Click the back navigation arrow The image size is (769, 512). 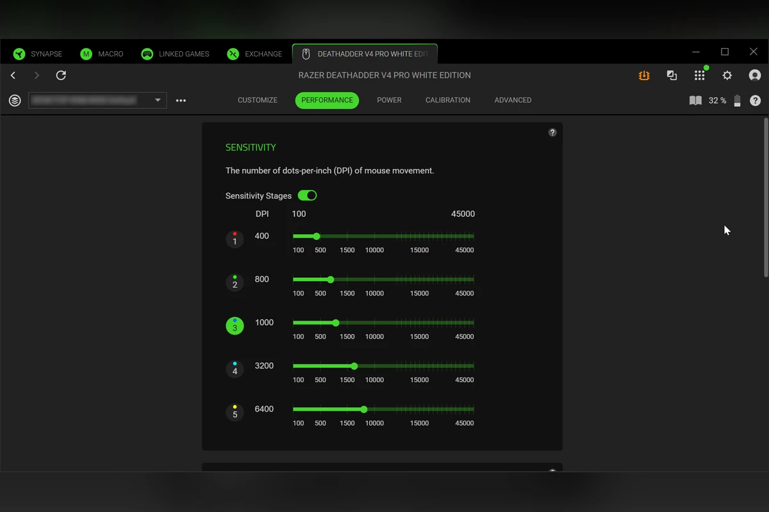click(13, 76)
